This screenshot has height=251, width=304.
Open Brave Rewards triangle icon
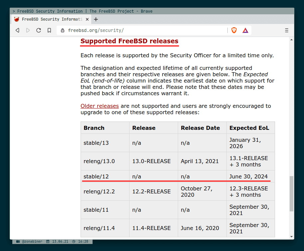coord(245,30)
